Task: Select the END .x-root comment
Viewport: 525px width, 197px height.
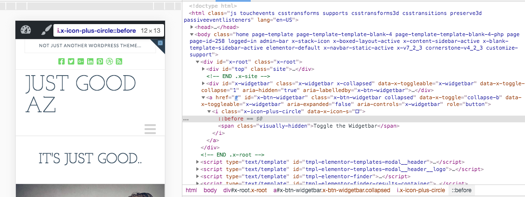Action: point(232,155)
